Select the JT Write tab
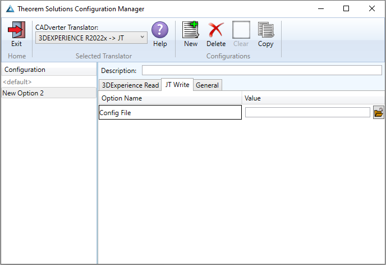Viewport: 386px width, 265px height. pyautogui.click(x=177, y=85)
